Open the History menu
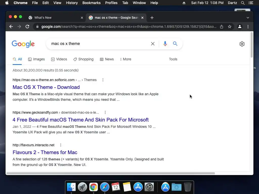 pos(72,3)
